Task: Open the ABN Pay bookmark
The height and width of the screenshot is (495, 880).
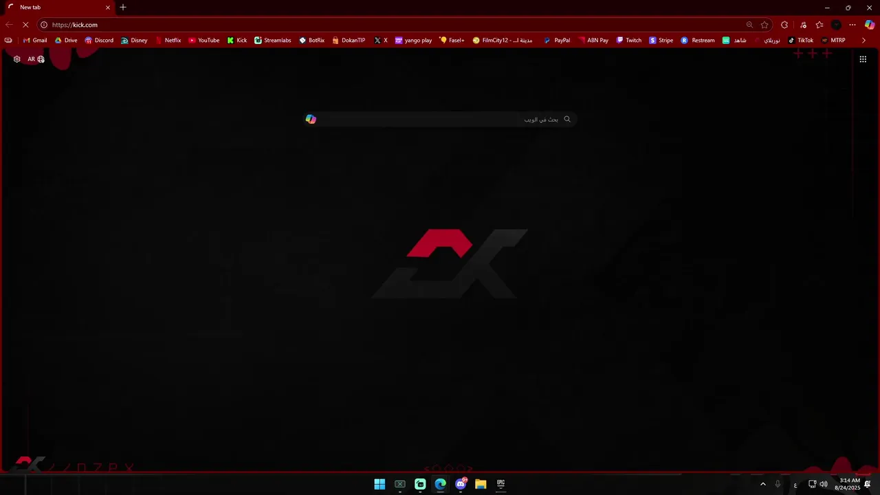Action: (593, 41)
